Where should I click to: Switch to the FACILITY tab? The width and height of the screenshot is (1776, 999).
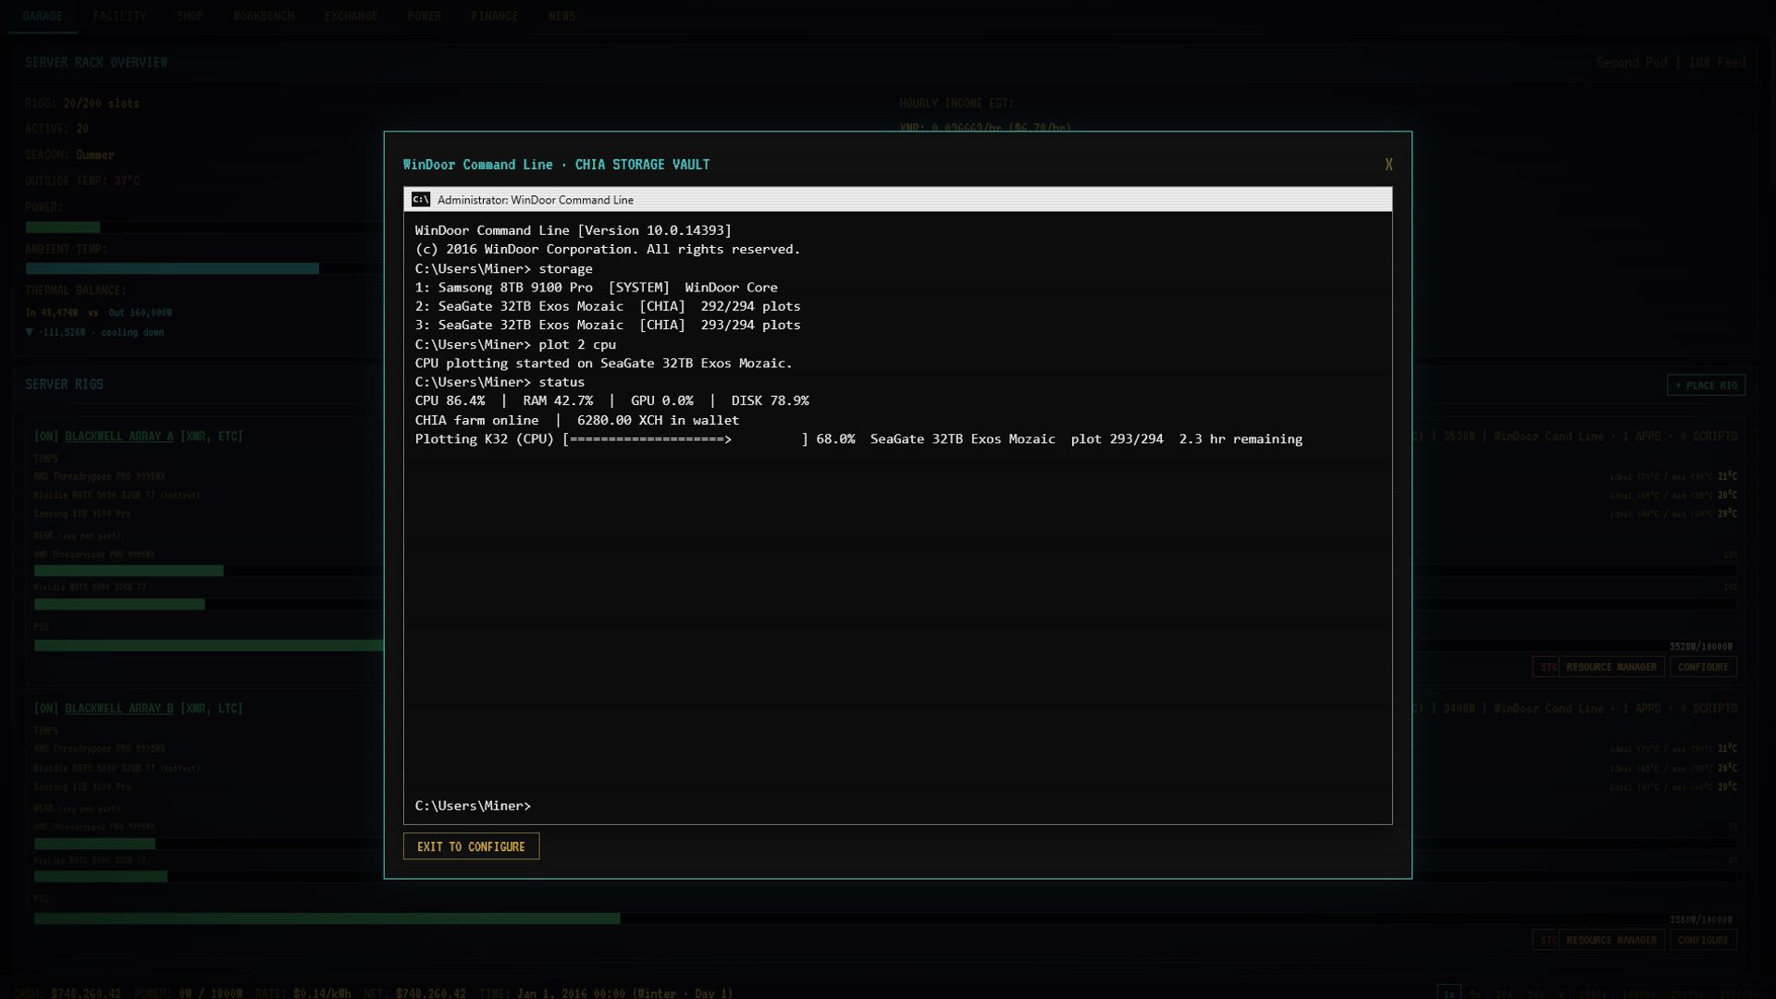(119, 17)
